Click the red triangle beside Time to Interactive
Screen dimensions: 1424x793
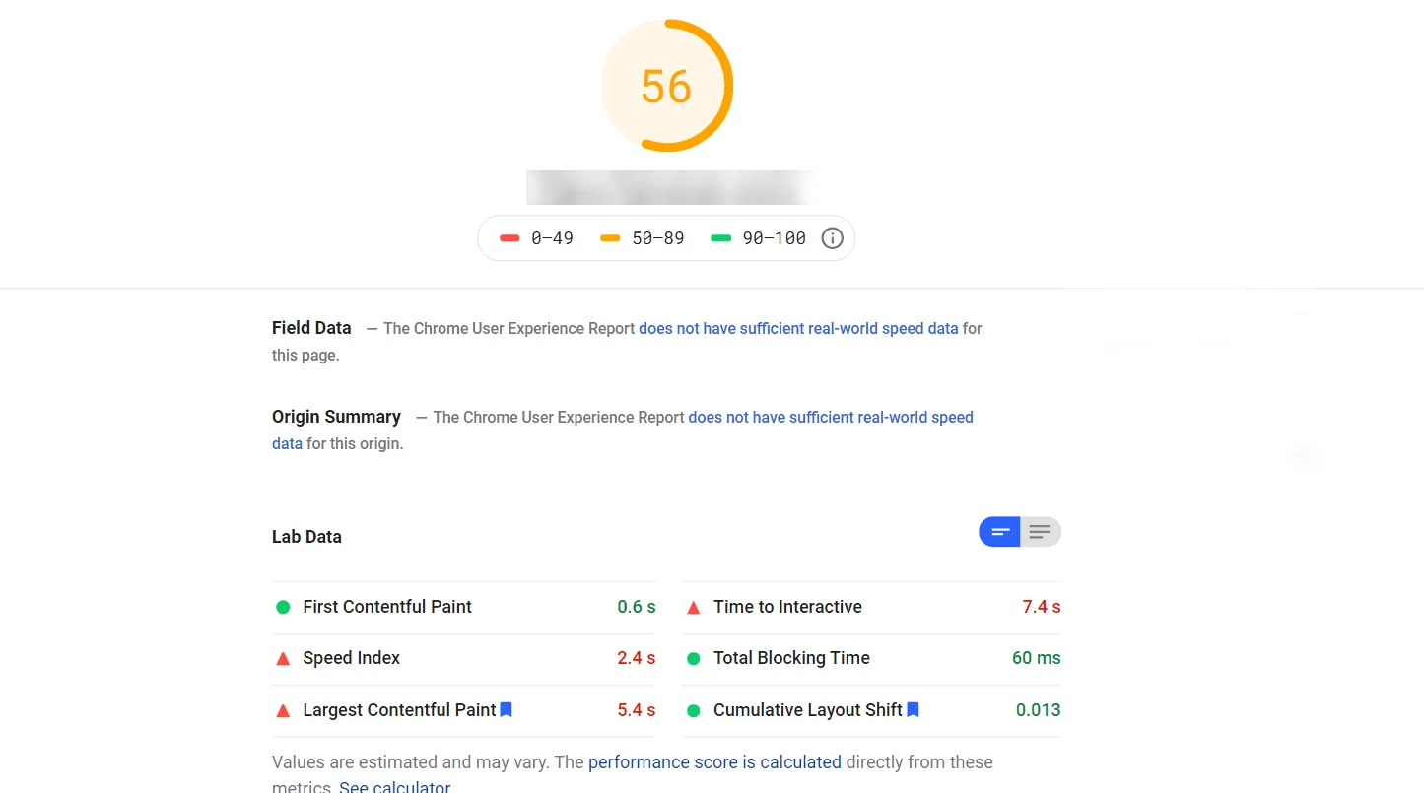click(694, 607)
